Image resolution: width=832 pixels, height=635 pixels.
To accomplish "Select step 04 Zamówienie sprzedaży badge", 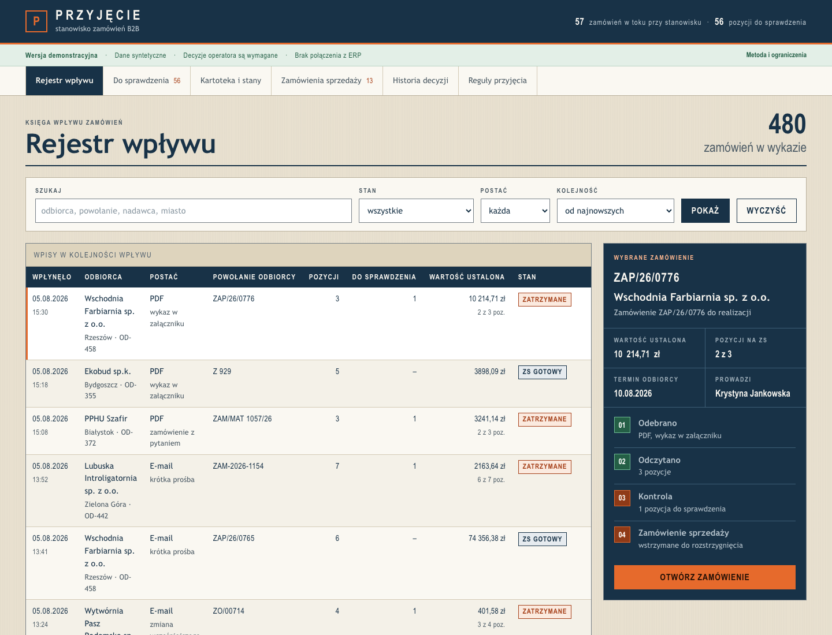I will (622, 535).
